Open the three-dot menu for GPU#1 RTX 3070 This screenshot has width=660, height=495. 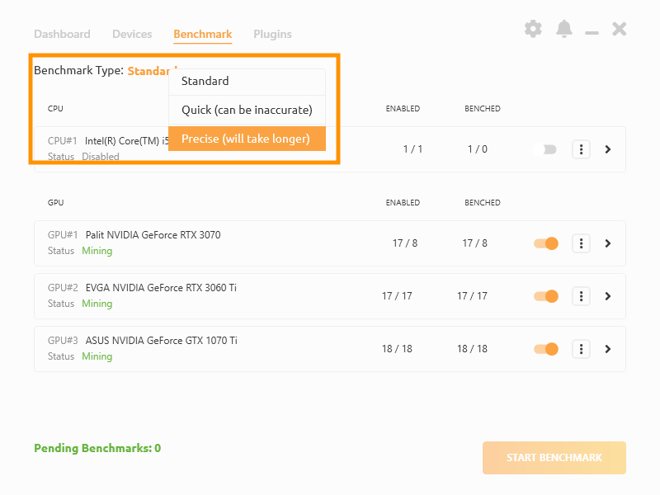click(x=581, y=243)
